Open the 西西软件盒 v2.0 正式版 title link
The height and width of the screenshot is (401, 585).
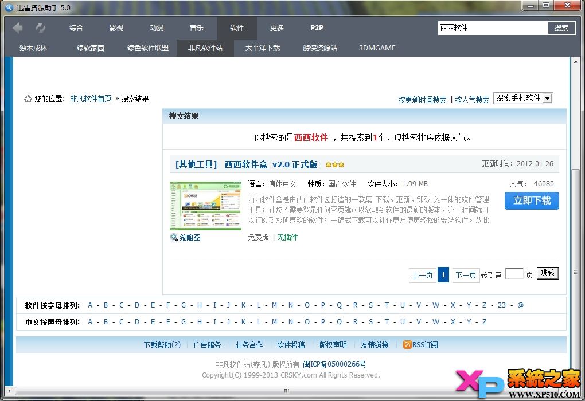(x=271, y=164)
